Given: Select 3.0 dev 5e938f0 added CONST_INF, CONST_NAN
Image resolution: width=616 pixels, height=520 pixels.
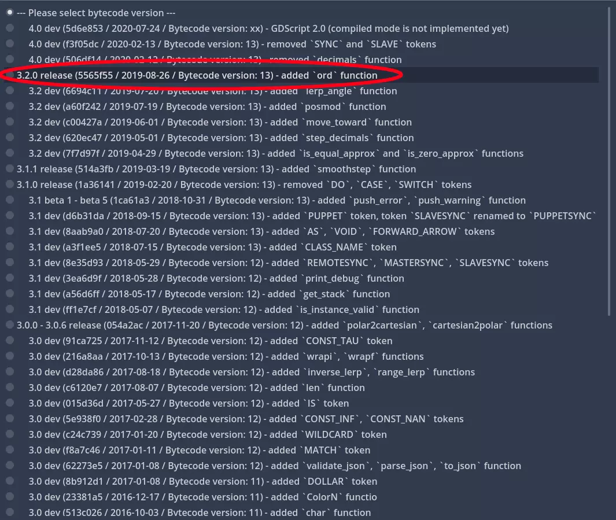Looking at the screenshot, I should click(x=302, y=419).
